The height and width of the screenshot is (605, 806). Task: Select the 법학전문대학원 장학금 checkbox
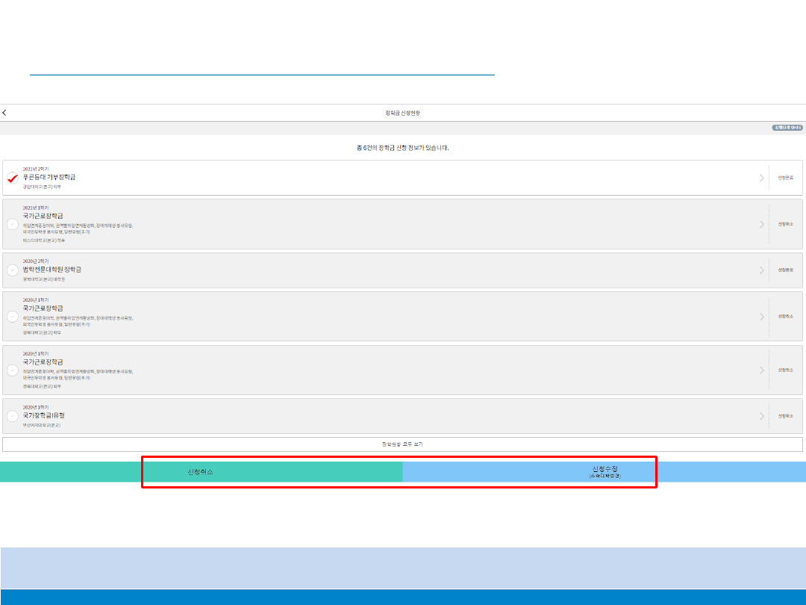(13, 270)
